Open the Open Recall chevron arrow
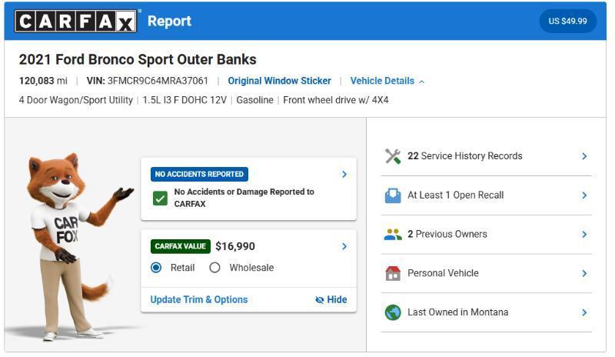The height and width of the screenshot is (357, 615). tap(584, 195)
